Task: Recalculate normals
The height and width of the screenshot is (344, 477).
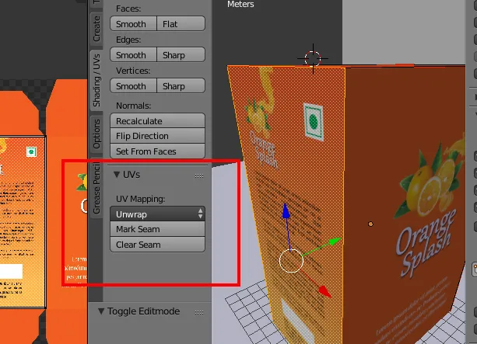Action: 158,121
